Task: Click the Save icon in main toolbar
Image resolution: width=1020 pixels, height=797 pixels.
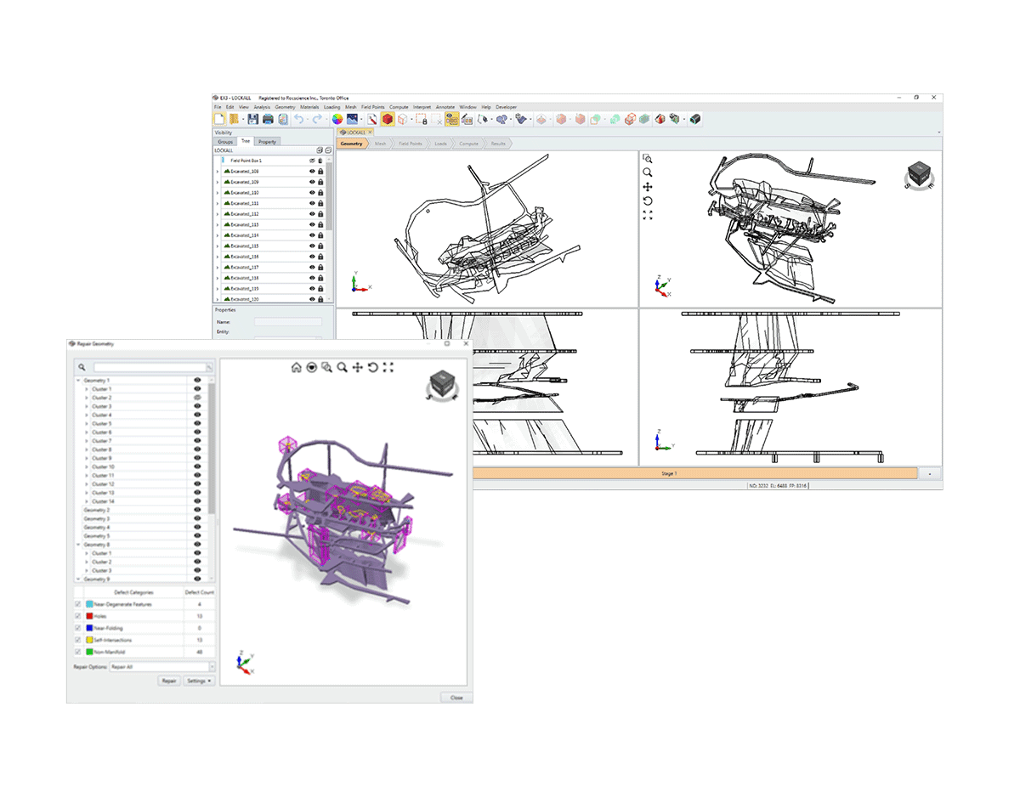Action: click(x=252, y=120)
